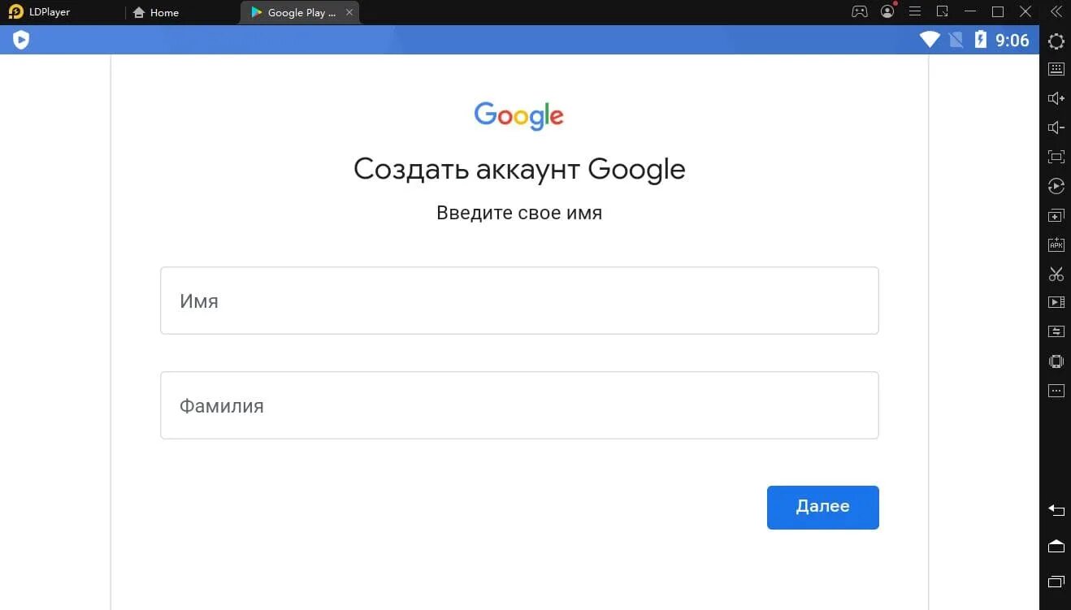
Task: Open LDPlayer settings gear icon
Action: coord(1056,41)
